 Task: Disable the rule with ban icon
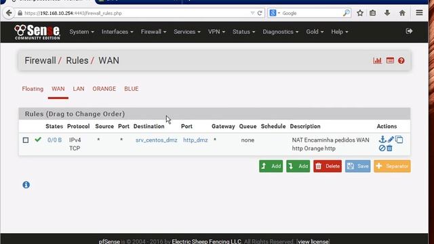[x=382, y=148]
